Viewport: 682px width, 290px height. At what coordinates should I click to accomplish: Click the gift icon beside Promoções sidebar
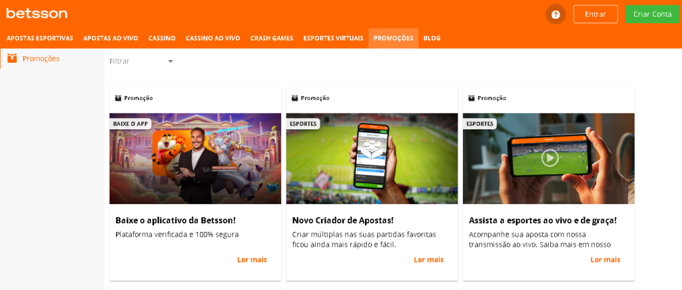click(12, 59)
